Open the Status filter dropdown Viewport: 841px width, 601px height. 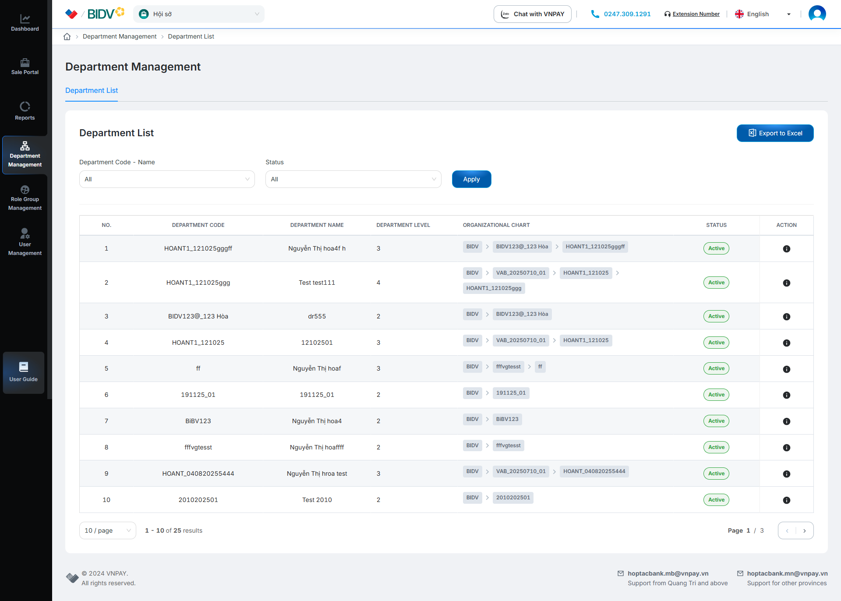coord(353,179)
